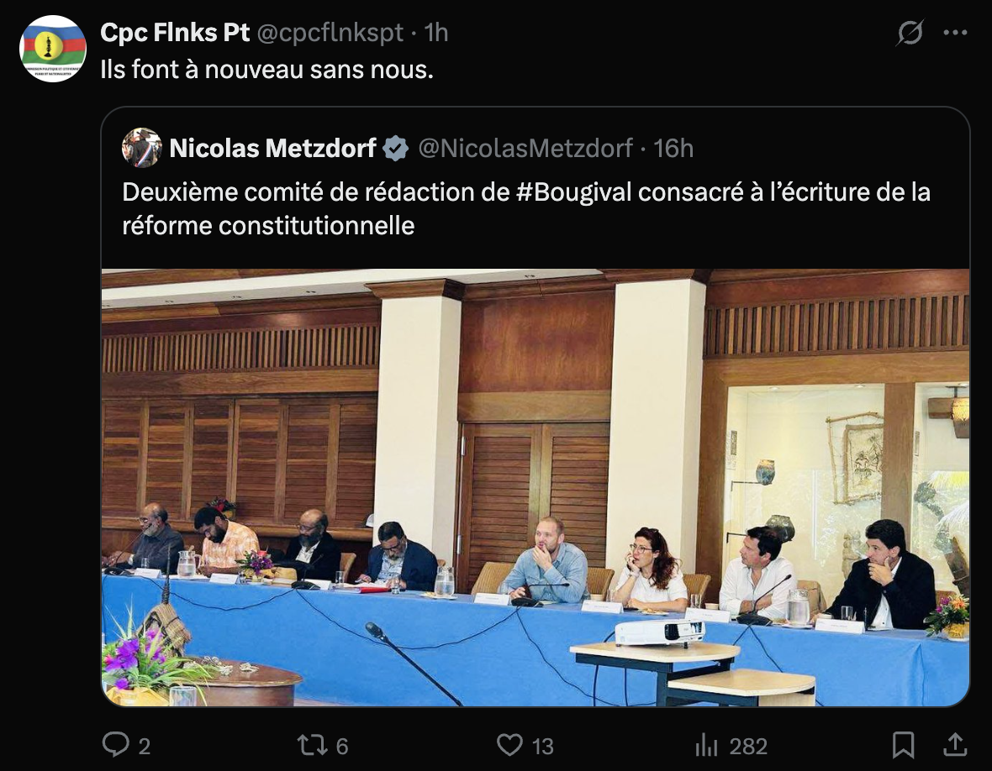Screen dimensions: 992x771
Task: Click the Cpc Flnks Pt flag avatar
Action: tap(53, 49)
